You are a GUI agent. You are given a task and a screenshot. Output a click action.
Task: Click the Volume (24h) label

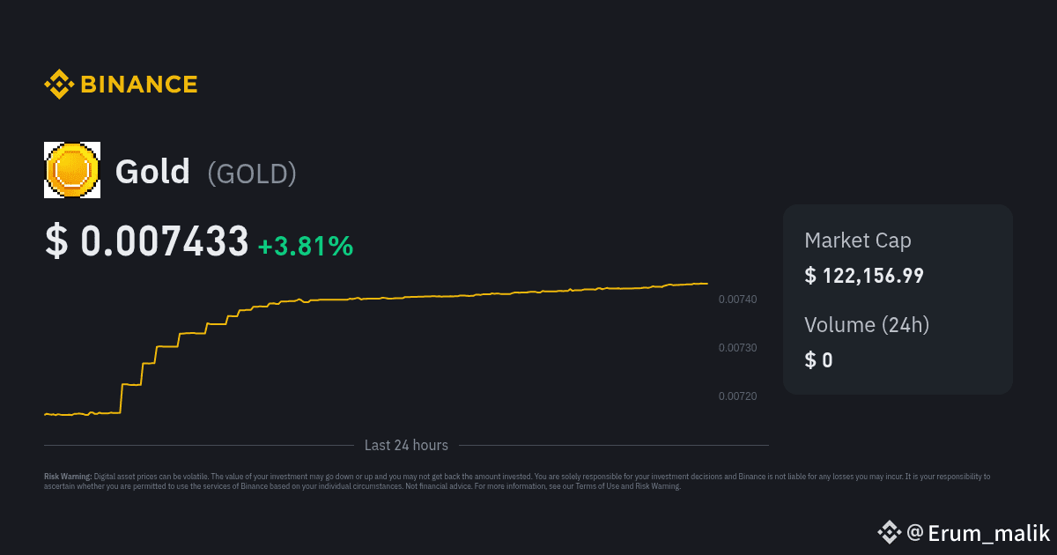click(867, 324)
